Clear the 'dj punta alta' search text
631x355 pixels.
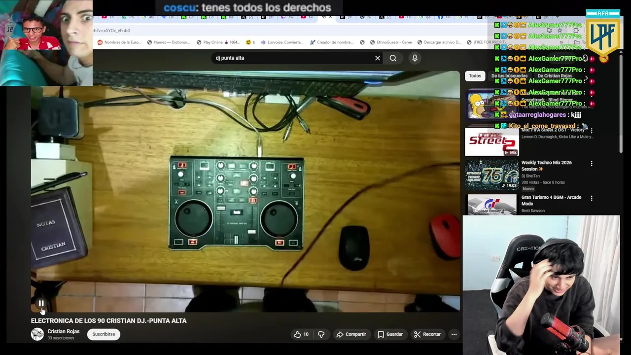tap(378, 58)
